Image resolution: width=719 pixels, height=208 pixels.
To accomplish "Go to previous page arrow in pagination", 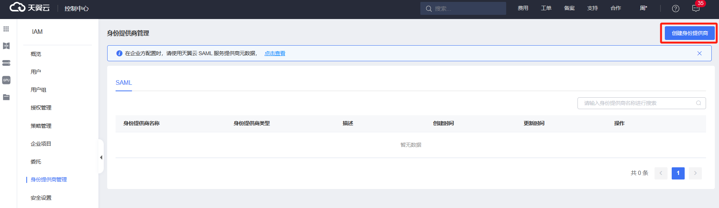I will (x=661, y=173).
